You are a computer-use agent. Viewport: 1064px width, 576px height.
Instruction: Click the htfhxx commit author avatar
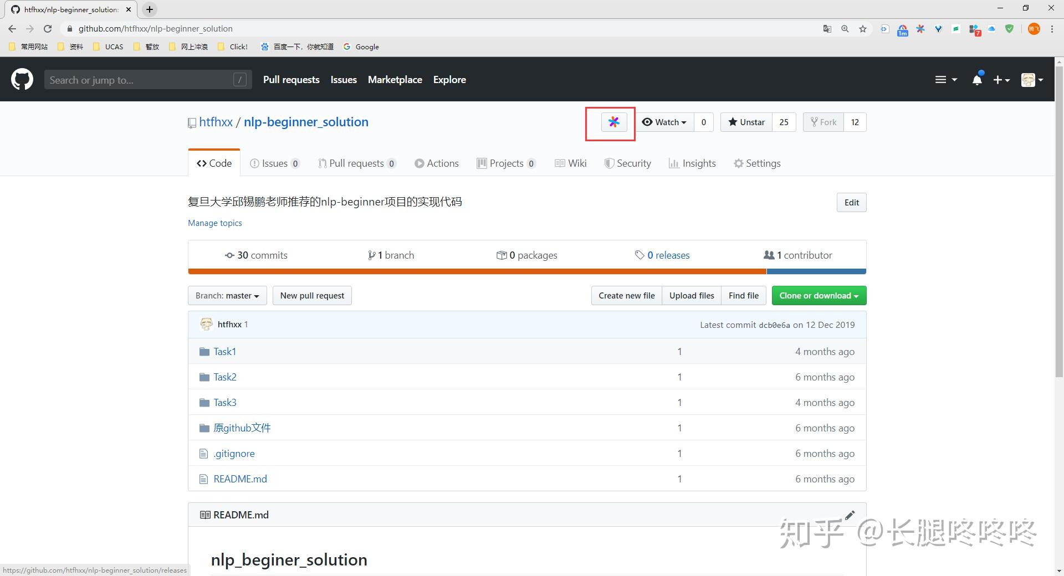[206, 324]
